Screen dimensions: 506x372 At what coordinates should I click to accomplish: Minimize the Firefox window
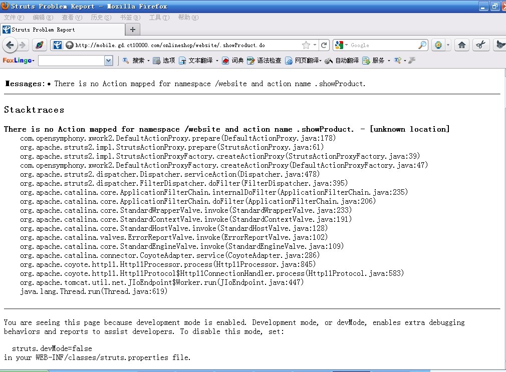tap(483, 7)
